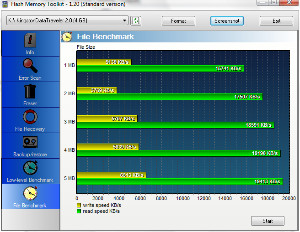
Task: Click the green read speed legend swatch
Action: tap(79, 211)
